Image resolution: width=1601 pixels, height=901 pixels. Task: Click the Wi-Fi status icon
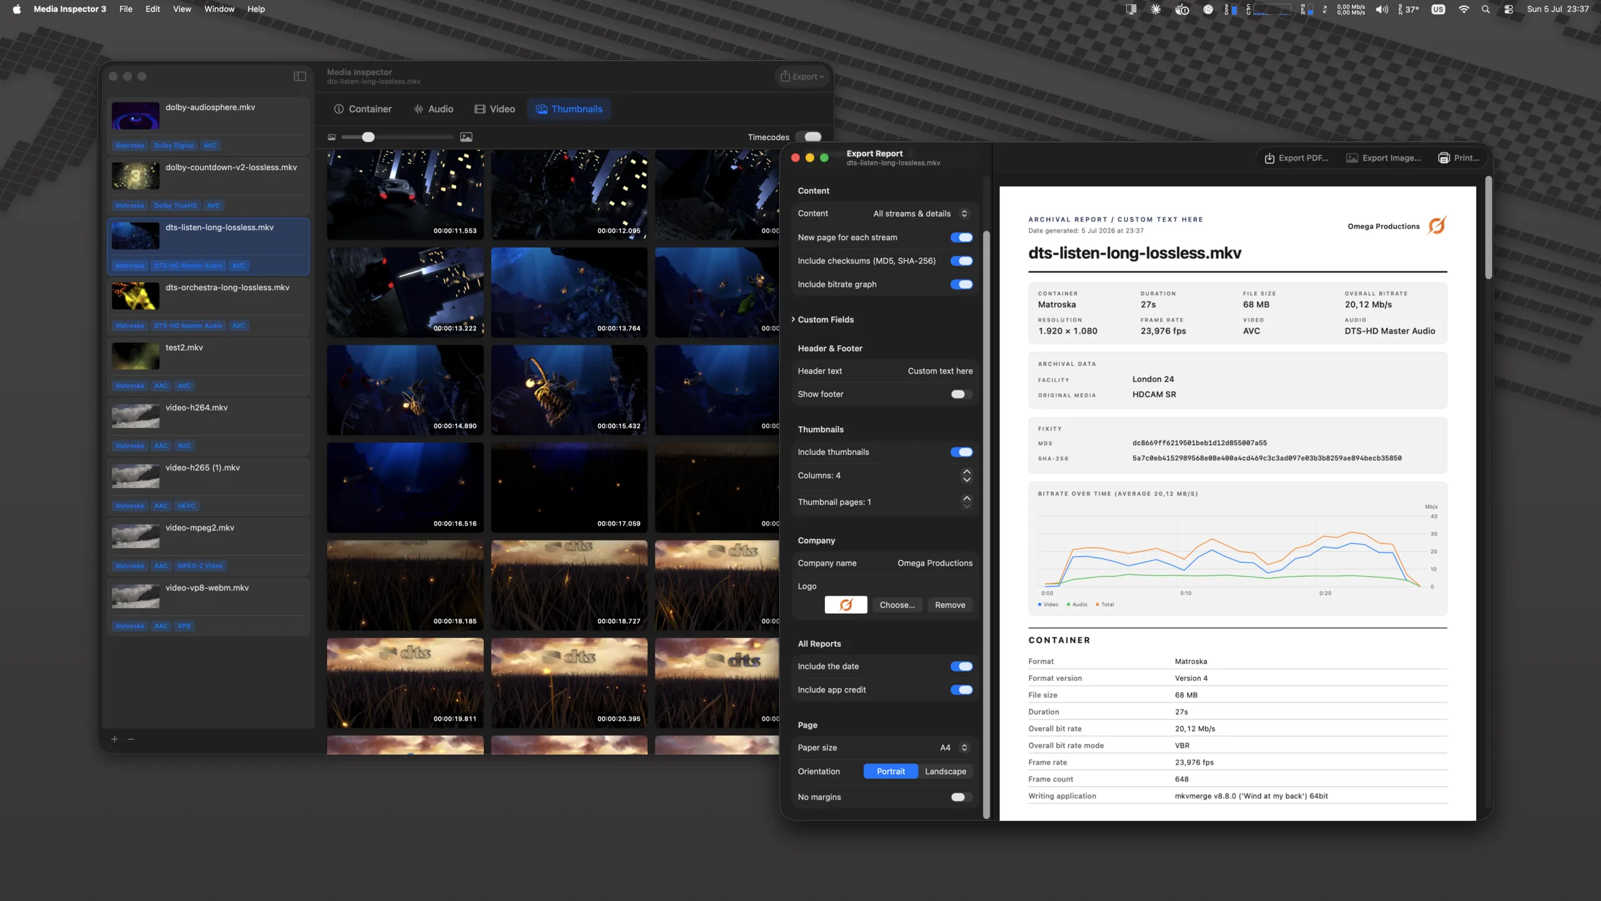[1463, 9]
